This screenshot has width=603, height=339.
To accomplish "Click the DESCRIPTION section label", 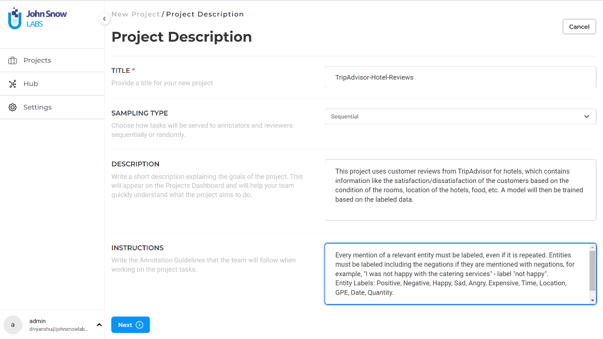I will pos(135,164).
